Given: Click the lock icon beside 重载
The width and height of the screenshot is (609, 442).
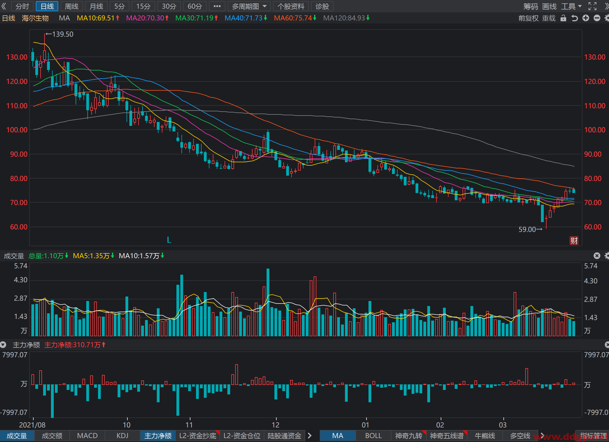Looking at the screenshot, I should tap(563, 18).
